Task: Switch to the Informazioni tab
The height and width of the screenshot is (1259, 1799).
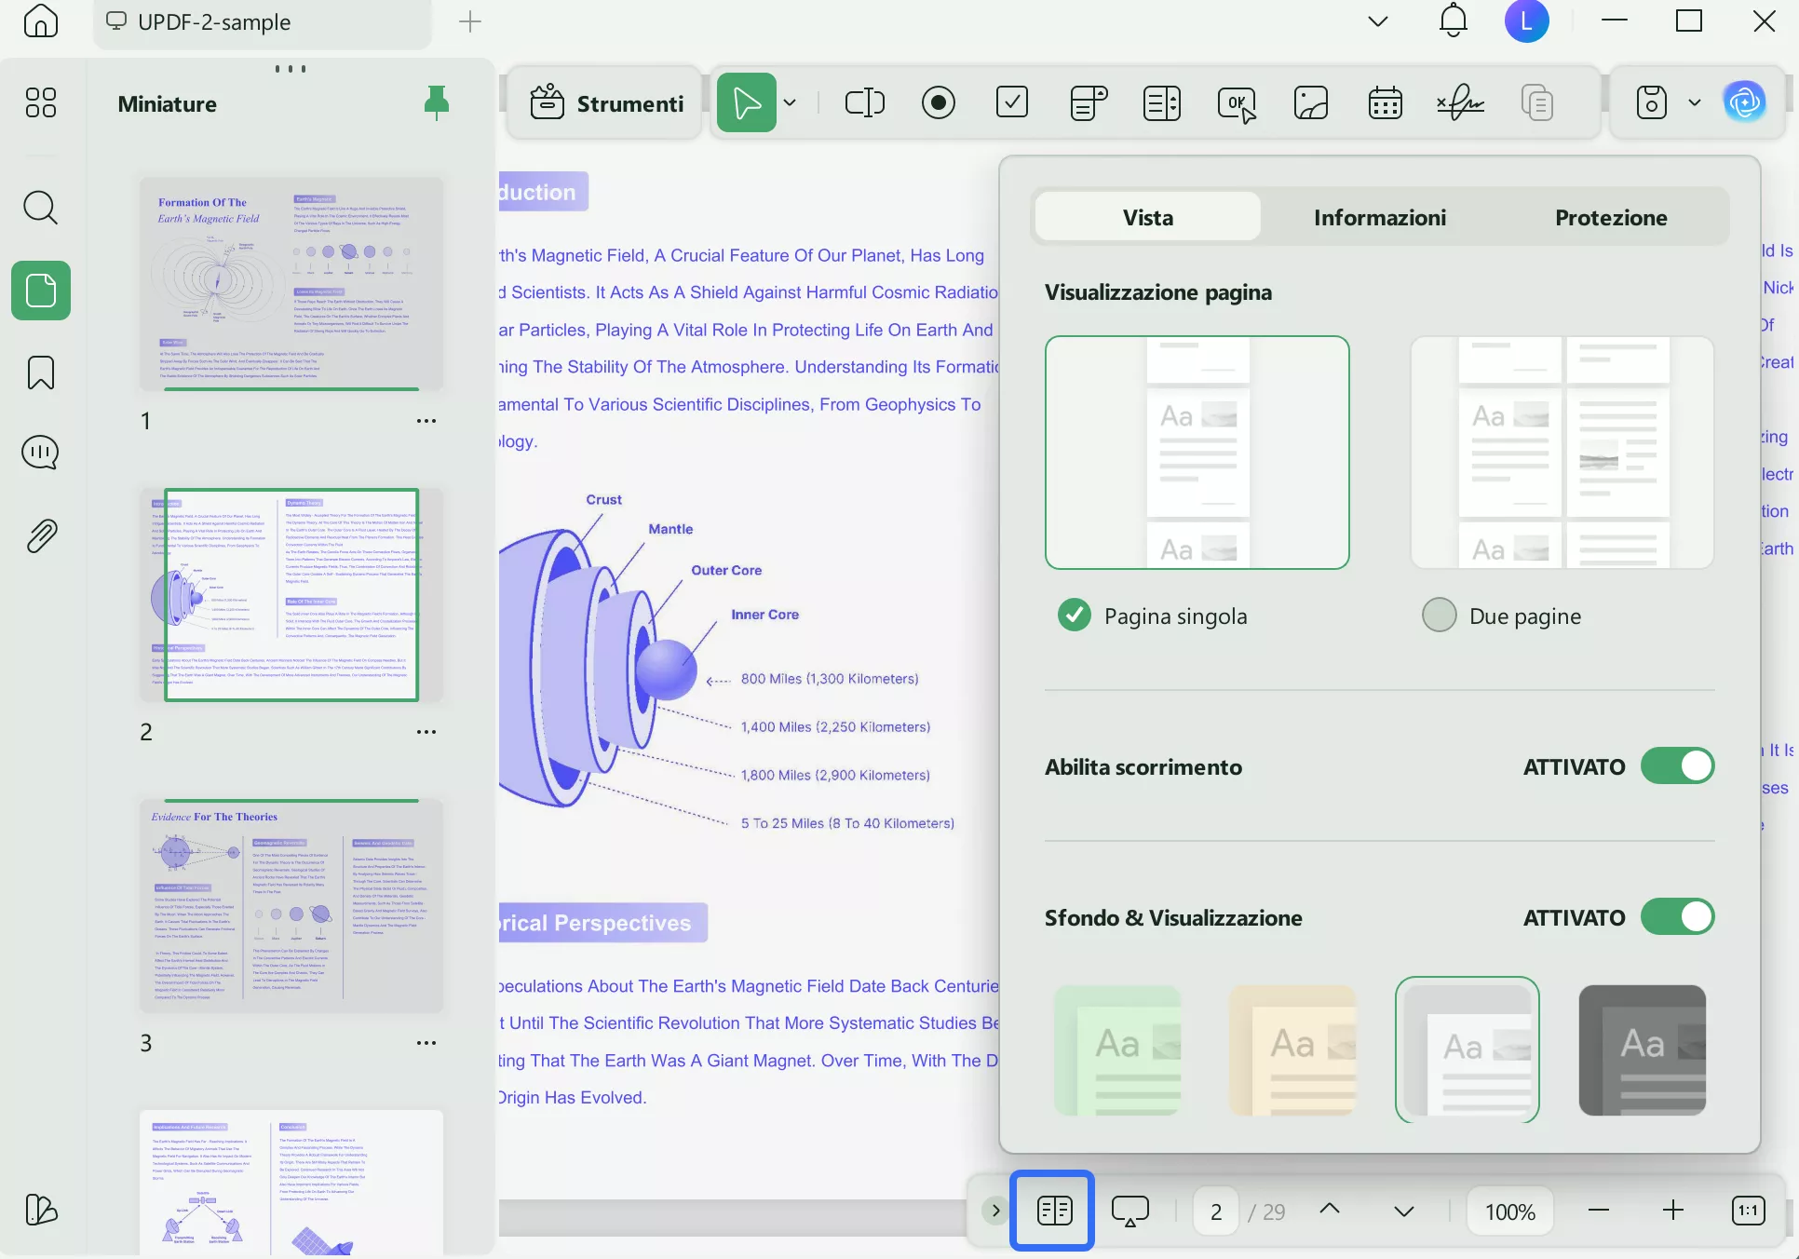Action: (x=1379, y=217)
